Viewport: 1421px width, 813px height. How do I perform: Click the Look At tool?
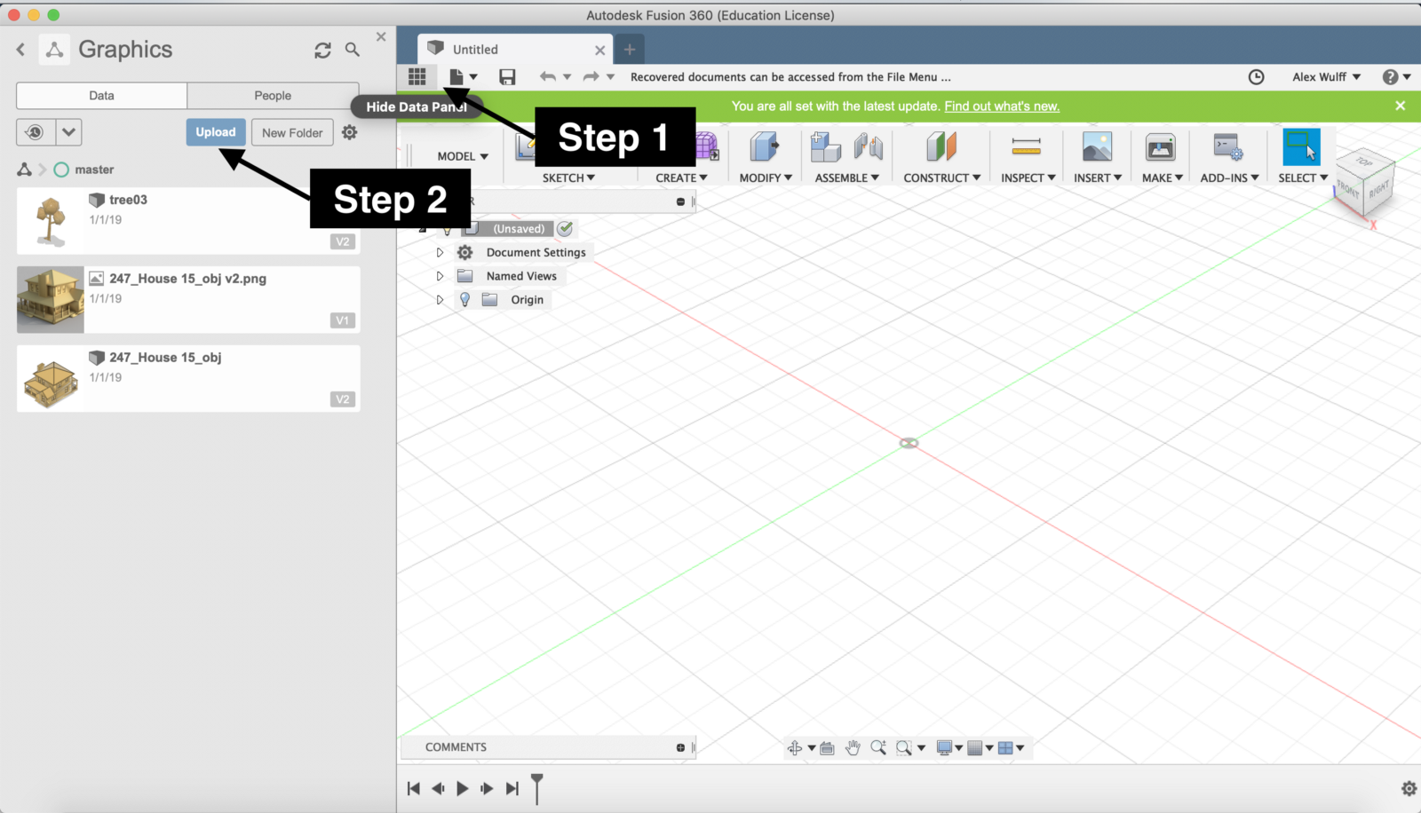(827, 748)
